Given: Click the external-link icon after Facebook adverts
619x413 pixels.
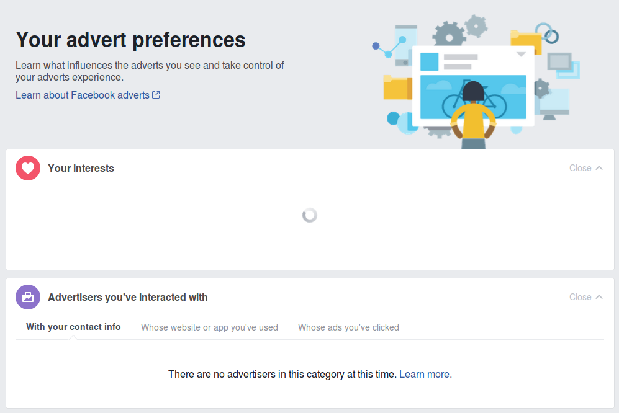Looking at the screenshot, I should pos(156,95).
